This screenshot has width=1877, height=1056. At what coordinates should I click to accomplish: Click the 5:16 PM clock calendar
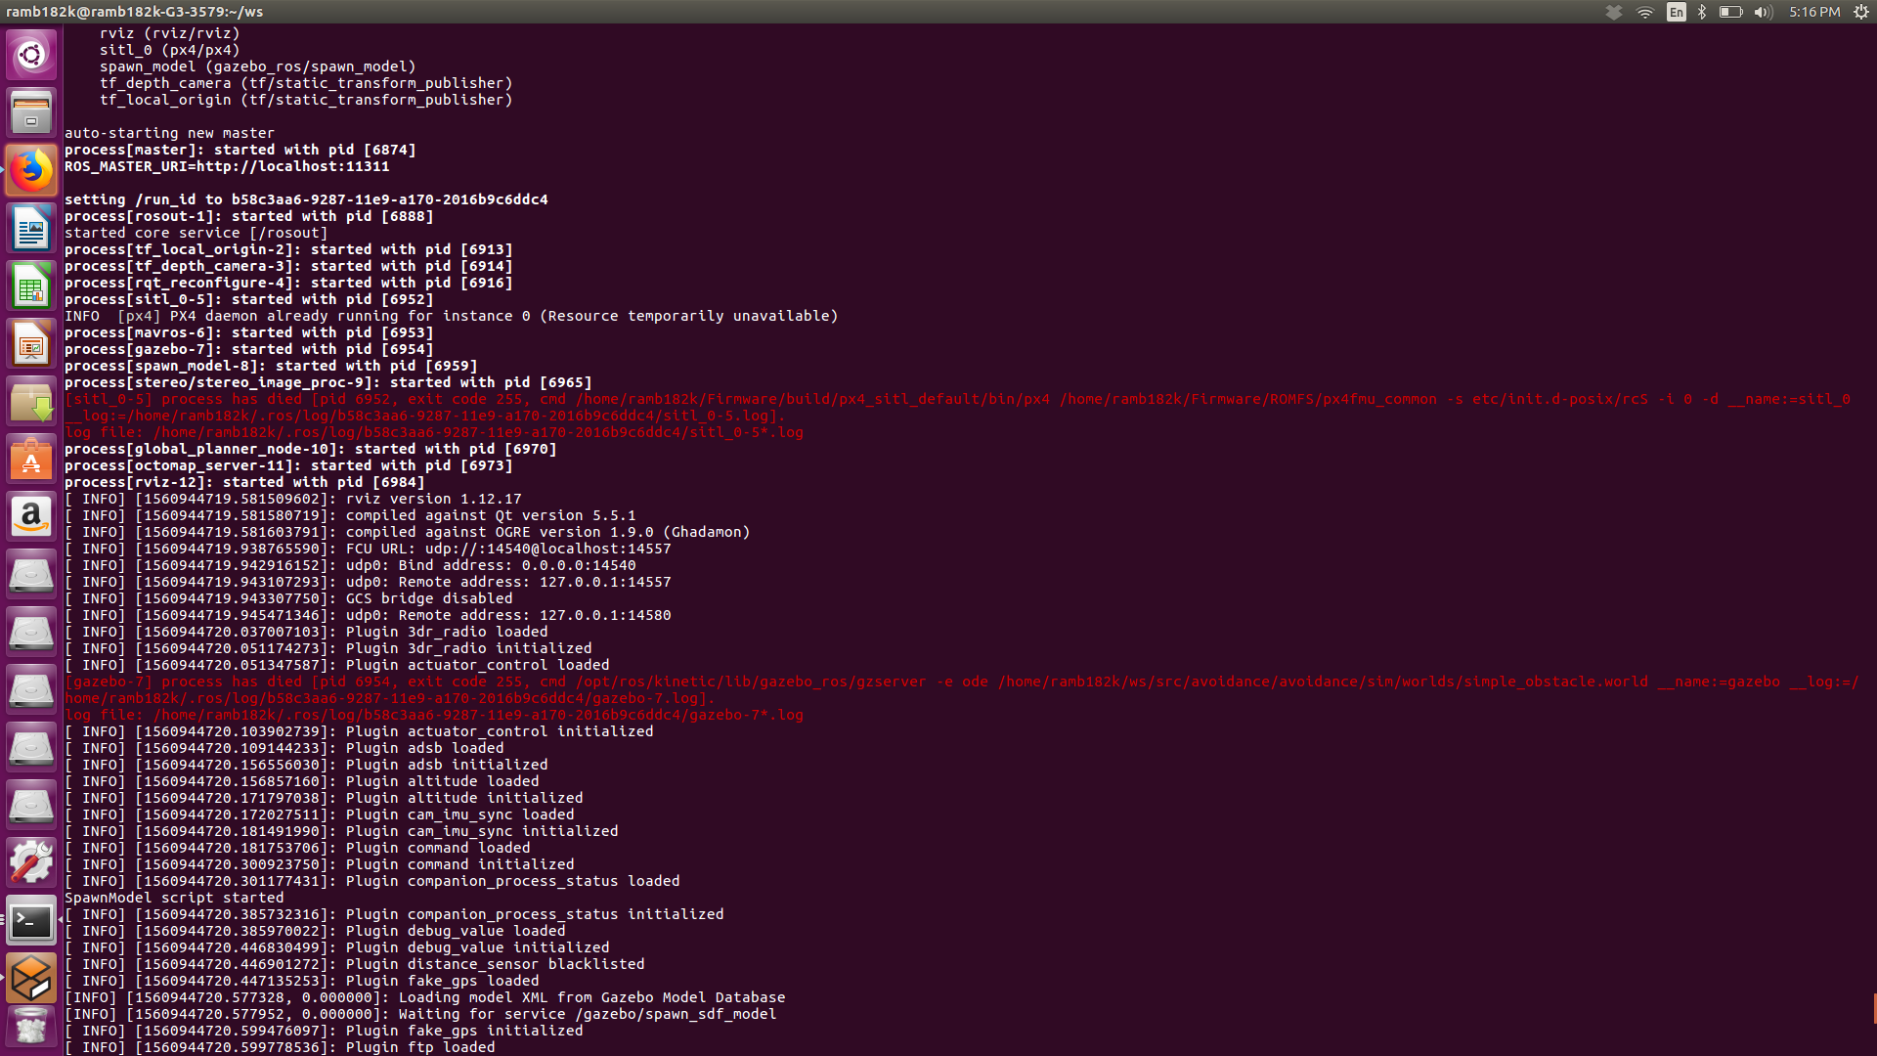[1814, 12]
